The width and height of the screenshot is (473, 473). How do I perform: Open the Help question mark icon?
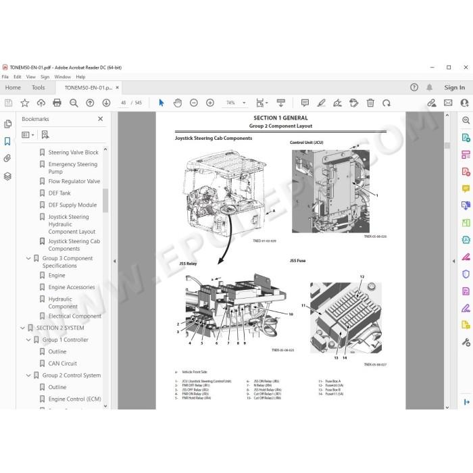pos(414,87)
